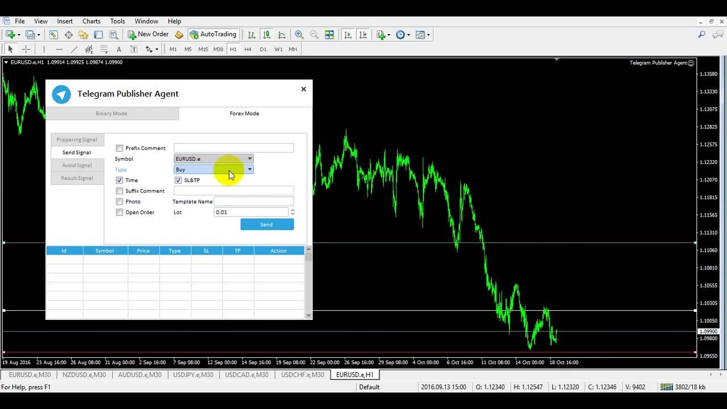Select the cursor arrow tool

10,49
